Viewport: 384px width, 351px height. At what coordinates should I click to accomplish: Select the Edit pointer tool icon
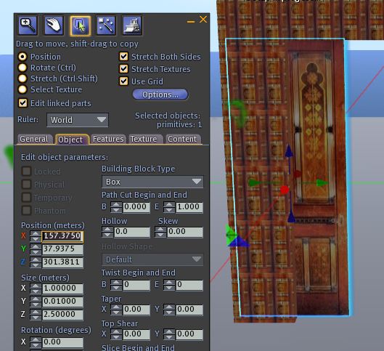[x=80, y=25]
